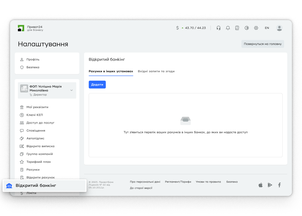Image resolution: width=302 pixels, height=216 pixels.
Task: Open Ліміти in sidebar
Action: click(x=31, y=193)
